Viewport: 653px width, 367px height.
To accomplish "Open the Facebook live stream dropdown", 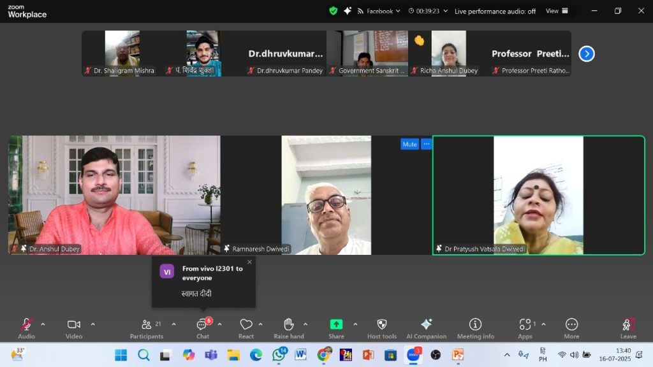I will point(383,11).
